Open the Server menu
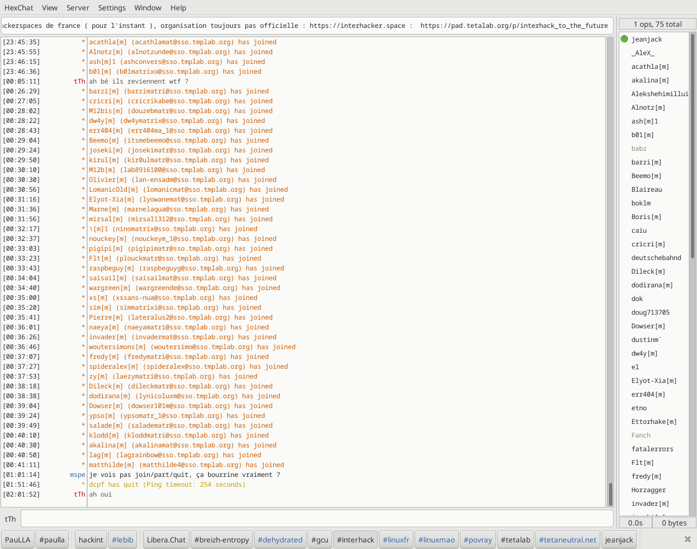The width and height of the screenshot is (697, 549). [78, 8]
